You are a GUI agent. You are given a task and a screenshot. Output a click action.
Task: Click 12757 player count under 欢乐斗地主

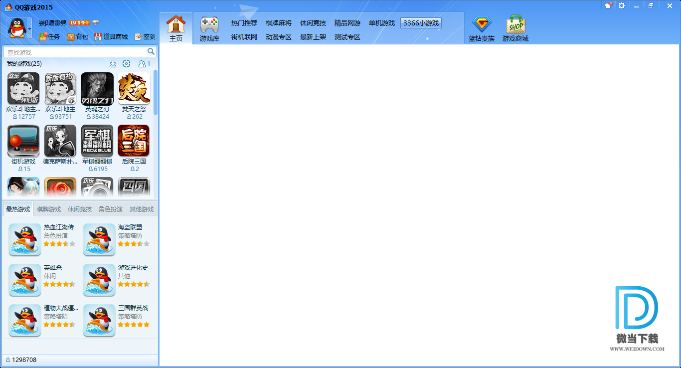click(x=23, y=116)
